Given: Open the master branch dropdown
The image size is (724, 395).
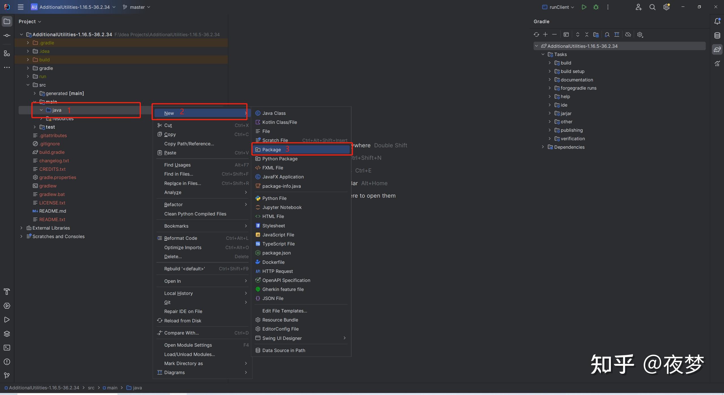Looking at the screenshot, I should (137, 7).
